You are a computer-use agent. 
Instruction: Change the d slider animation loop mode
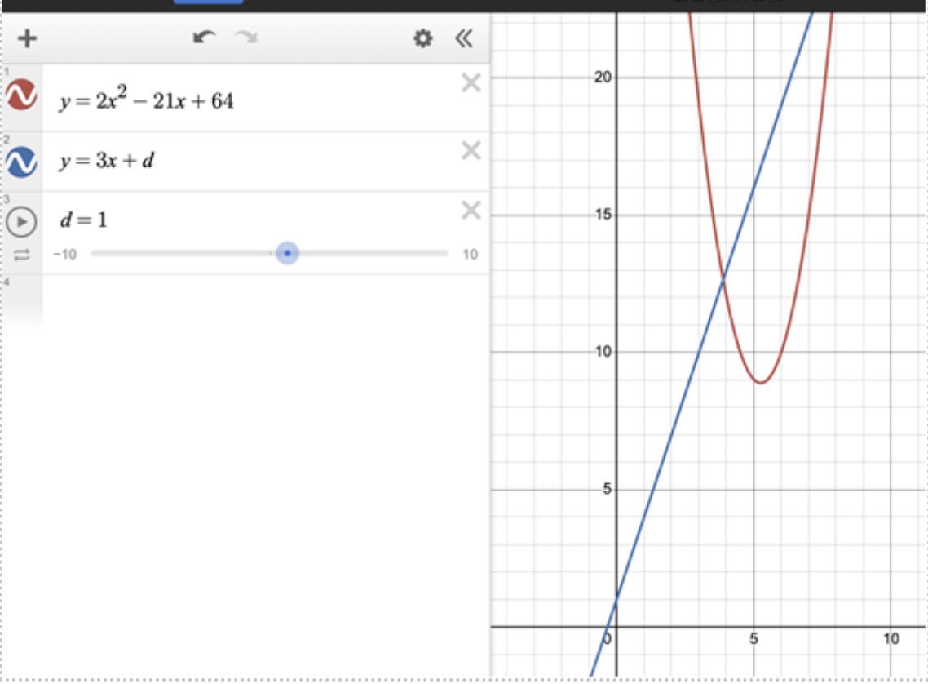tap(22, 255)
